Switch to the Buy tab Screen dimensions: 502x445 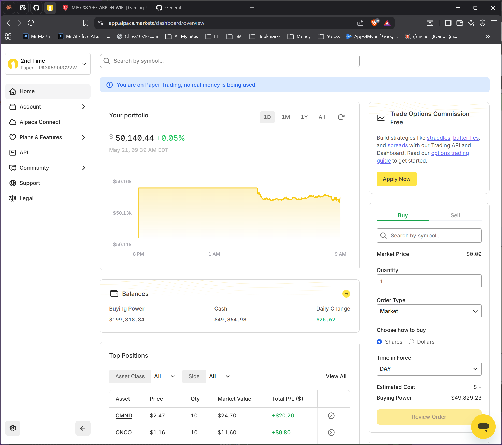point(403,215)
